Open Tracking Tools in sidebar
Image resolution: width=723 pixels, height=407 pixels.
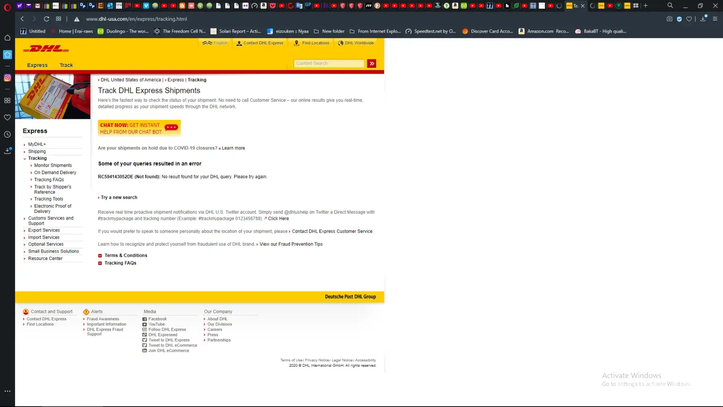(x=49, y=199)
